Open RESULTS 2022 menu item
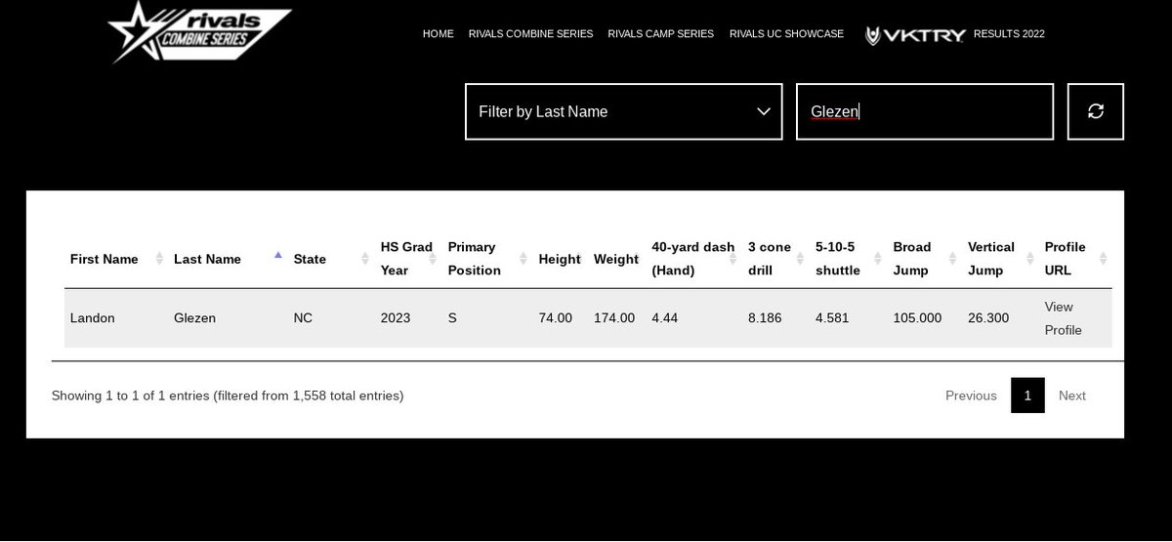 pyautogui.click(x=1009, y=33)
